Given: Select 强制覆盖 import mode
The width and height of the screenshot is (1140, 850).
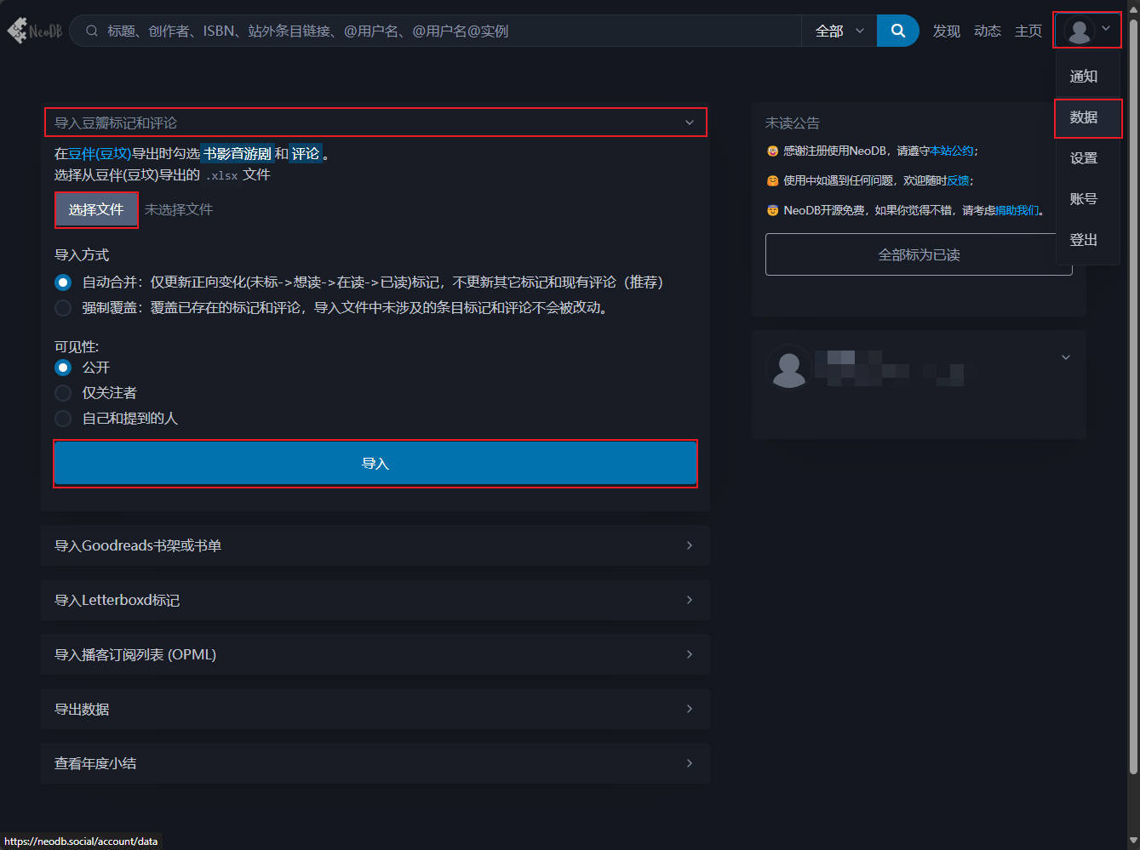Looking at the screenshot, I should [63, 308].
